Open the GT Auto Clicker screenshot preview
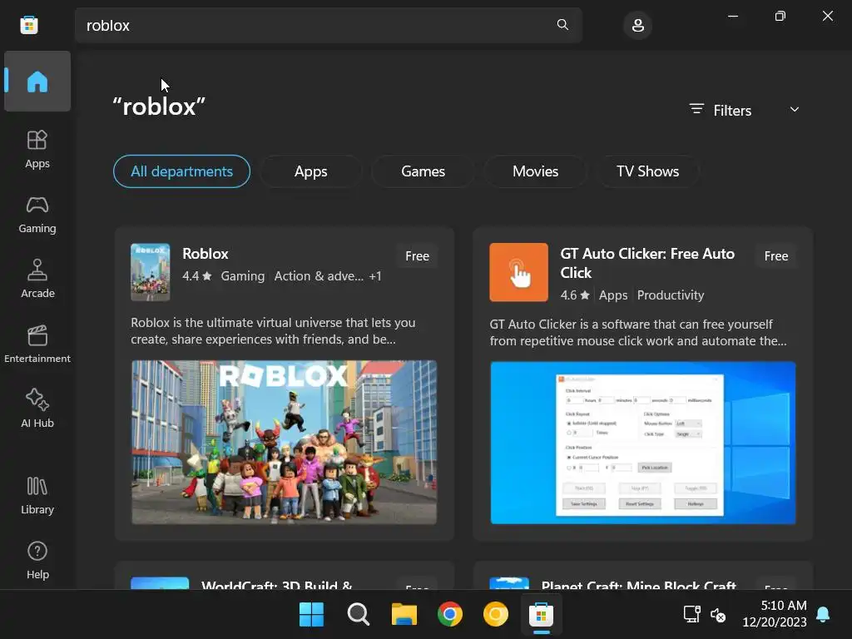The width and height of the screenshot is (852, 639). tap(643, 443)
